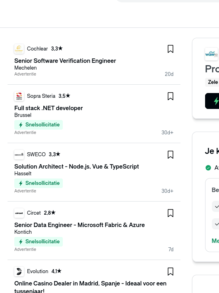Click the Sopra Steria company logo
219x293 pixels.
[19, 96]
